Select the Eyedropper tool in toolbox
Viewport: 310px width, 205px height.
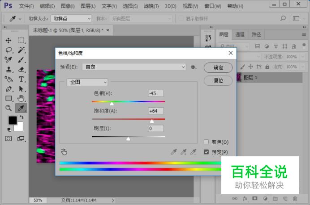pyautogui.click(x=21, y=108)
